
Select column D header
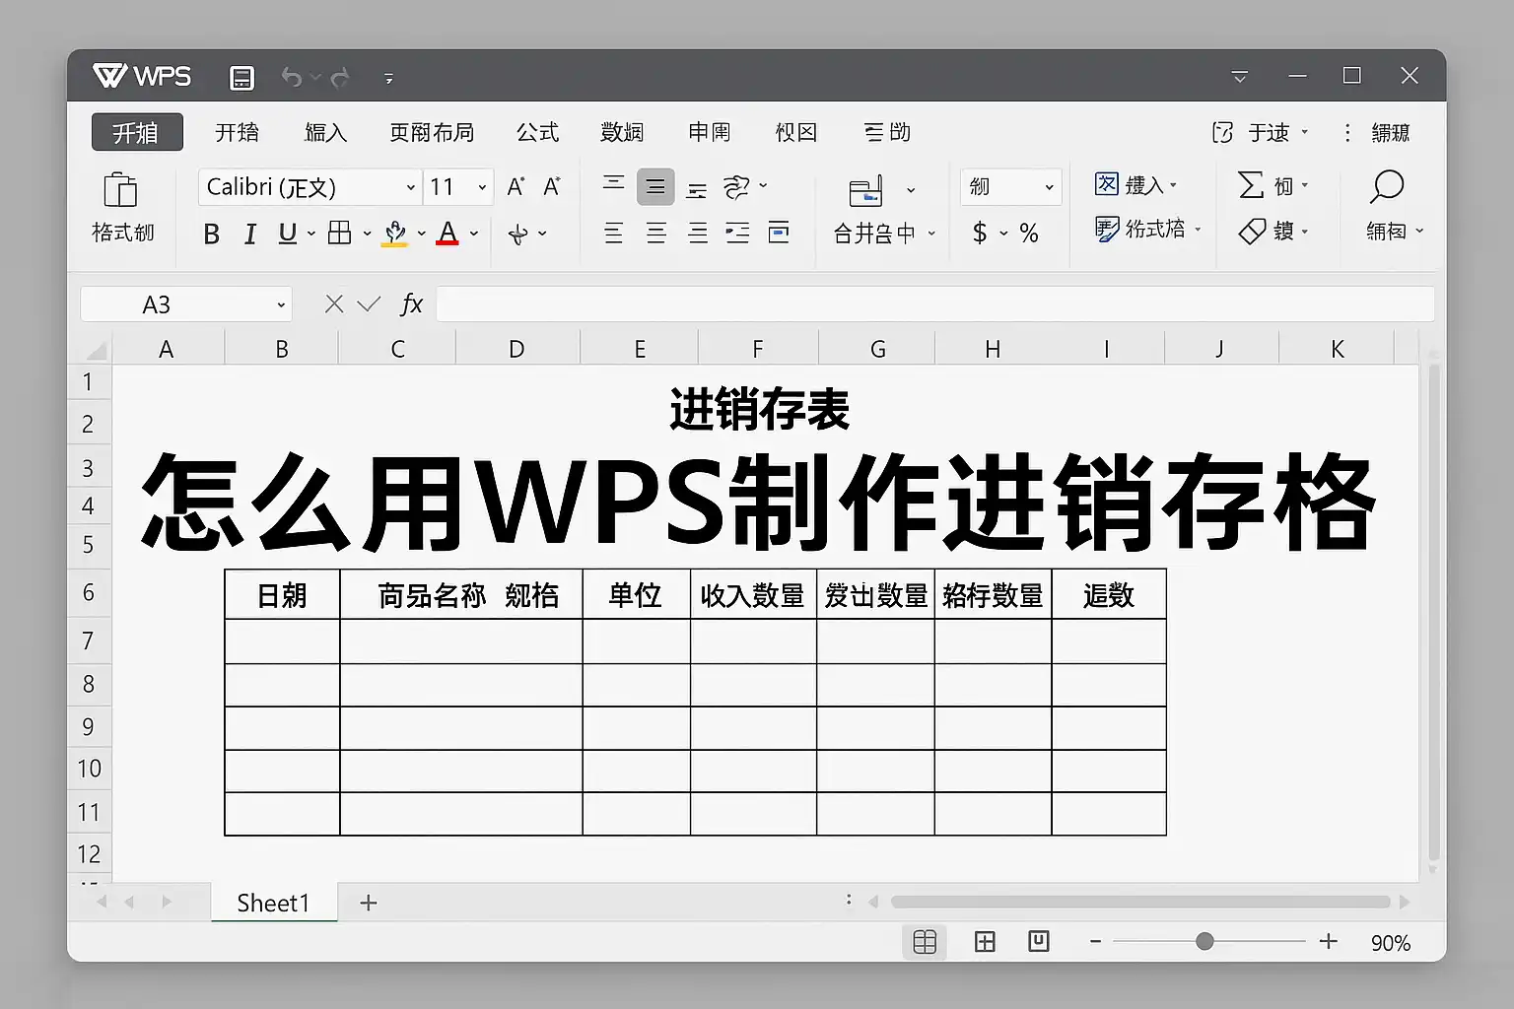click(516, 349)
